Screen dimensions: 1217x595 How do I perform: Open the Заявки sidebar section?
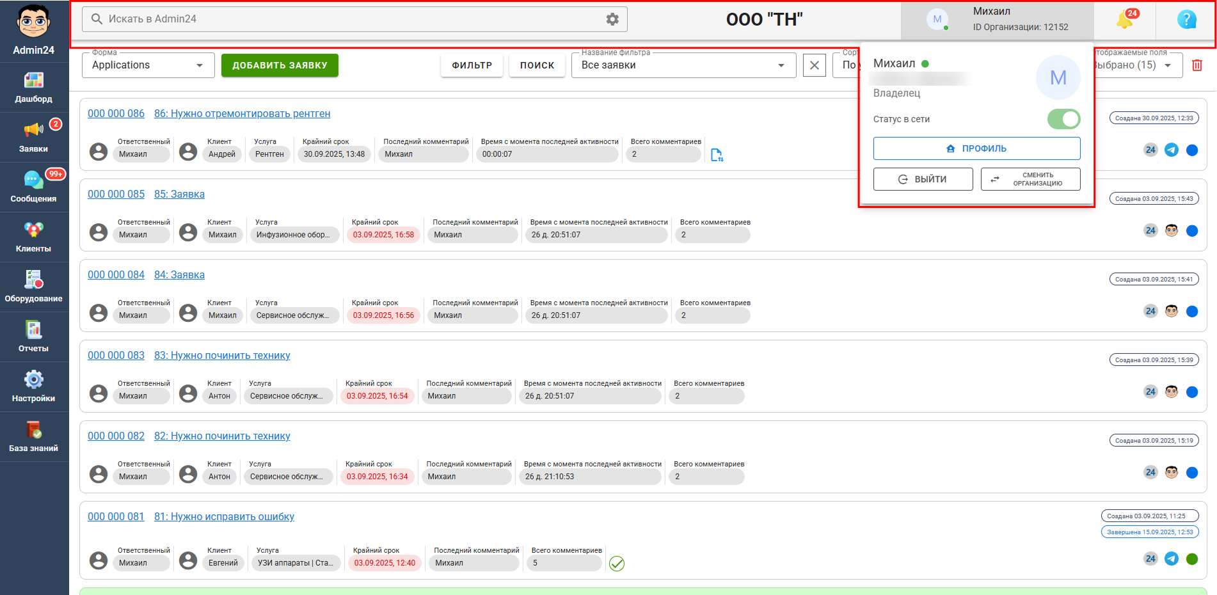pyautogui.click(x=34, y=138)
